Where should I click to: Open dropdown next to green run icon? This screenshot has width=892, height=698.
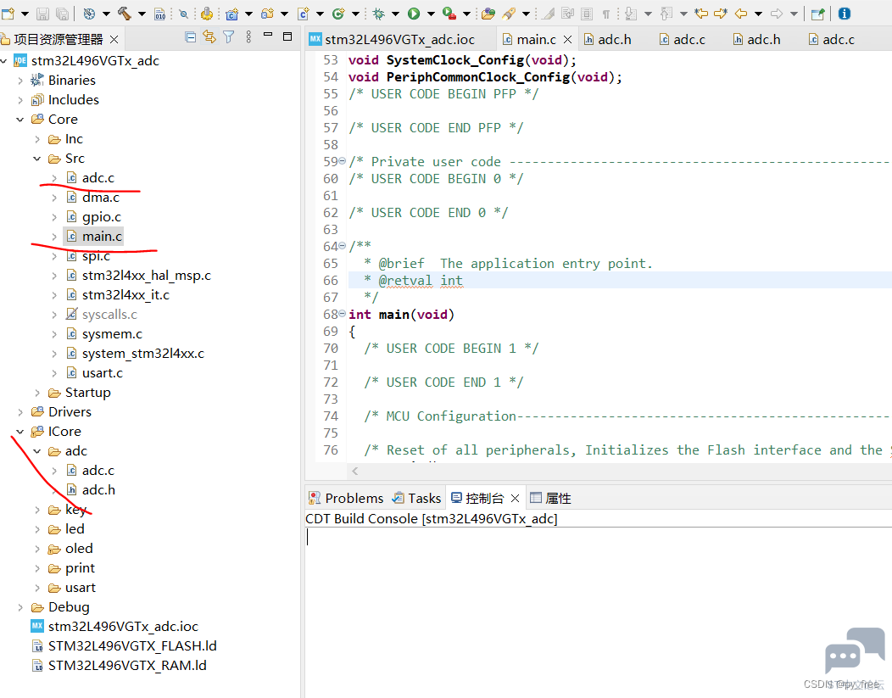[x=431, y=13]
